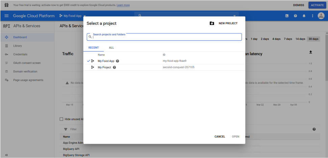Select the 14 days time range
This screenshot has height=158, width=328.
pos(300,39)
